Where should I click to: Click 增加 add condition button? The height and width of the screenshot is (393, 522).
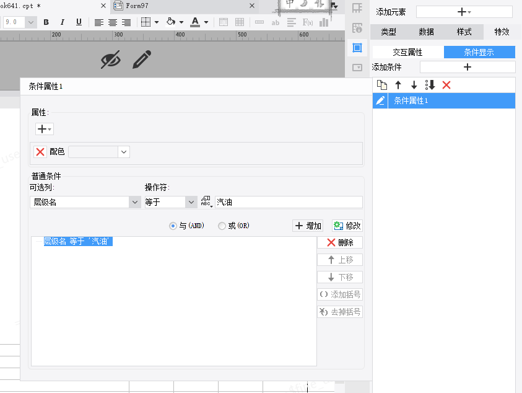click(x=308, y=226)
